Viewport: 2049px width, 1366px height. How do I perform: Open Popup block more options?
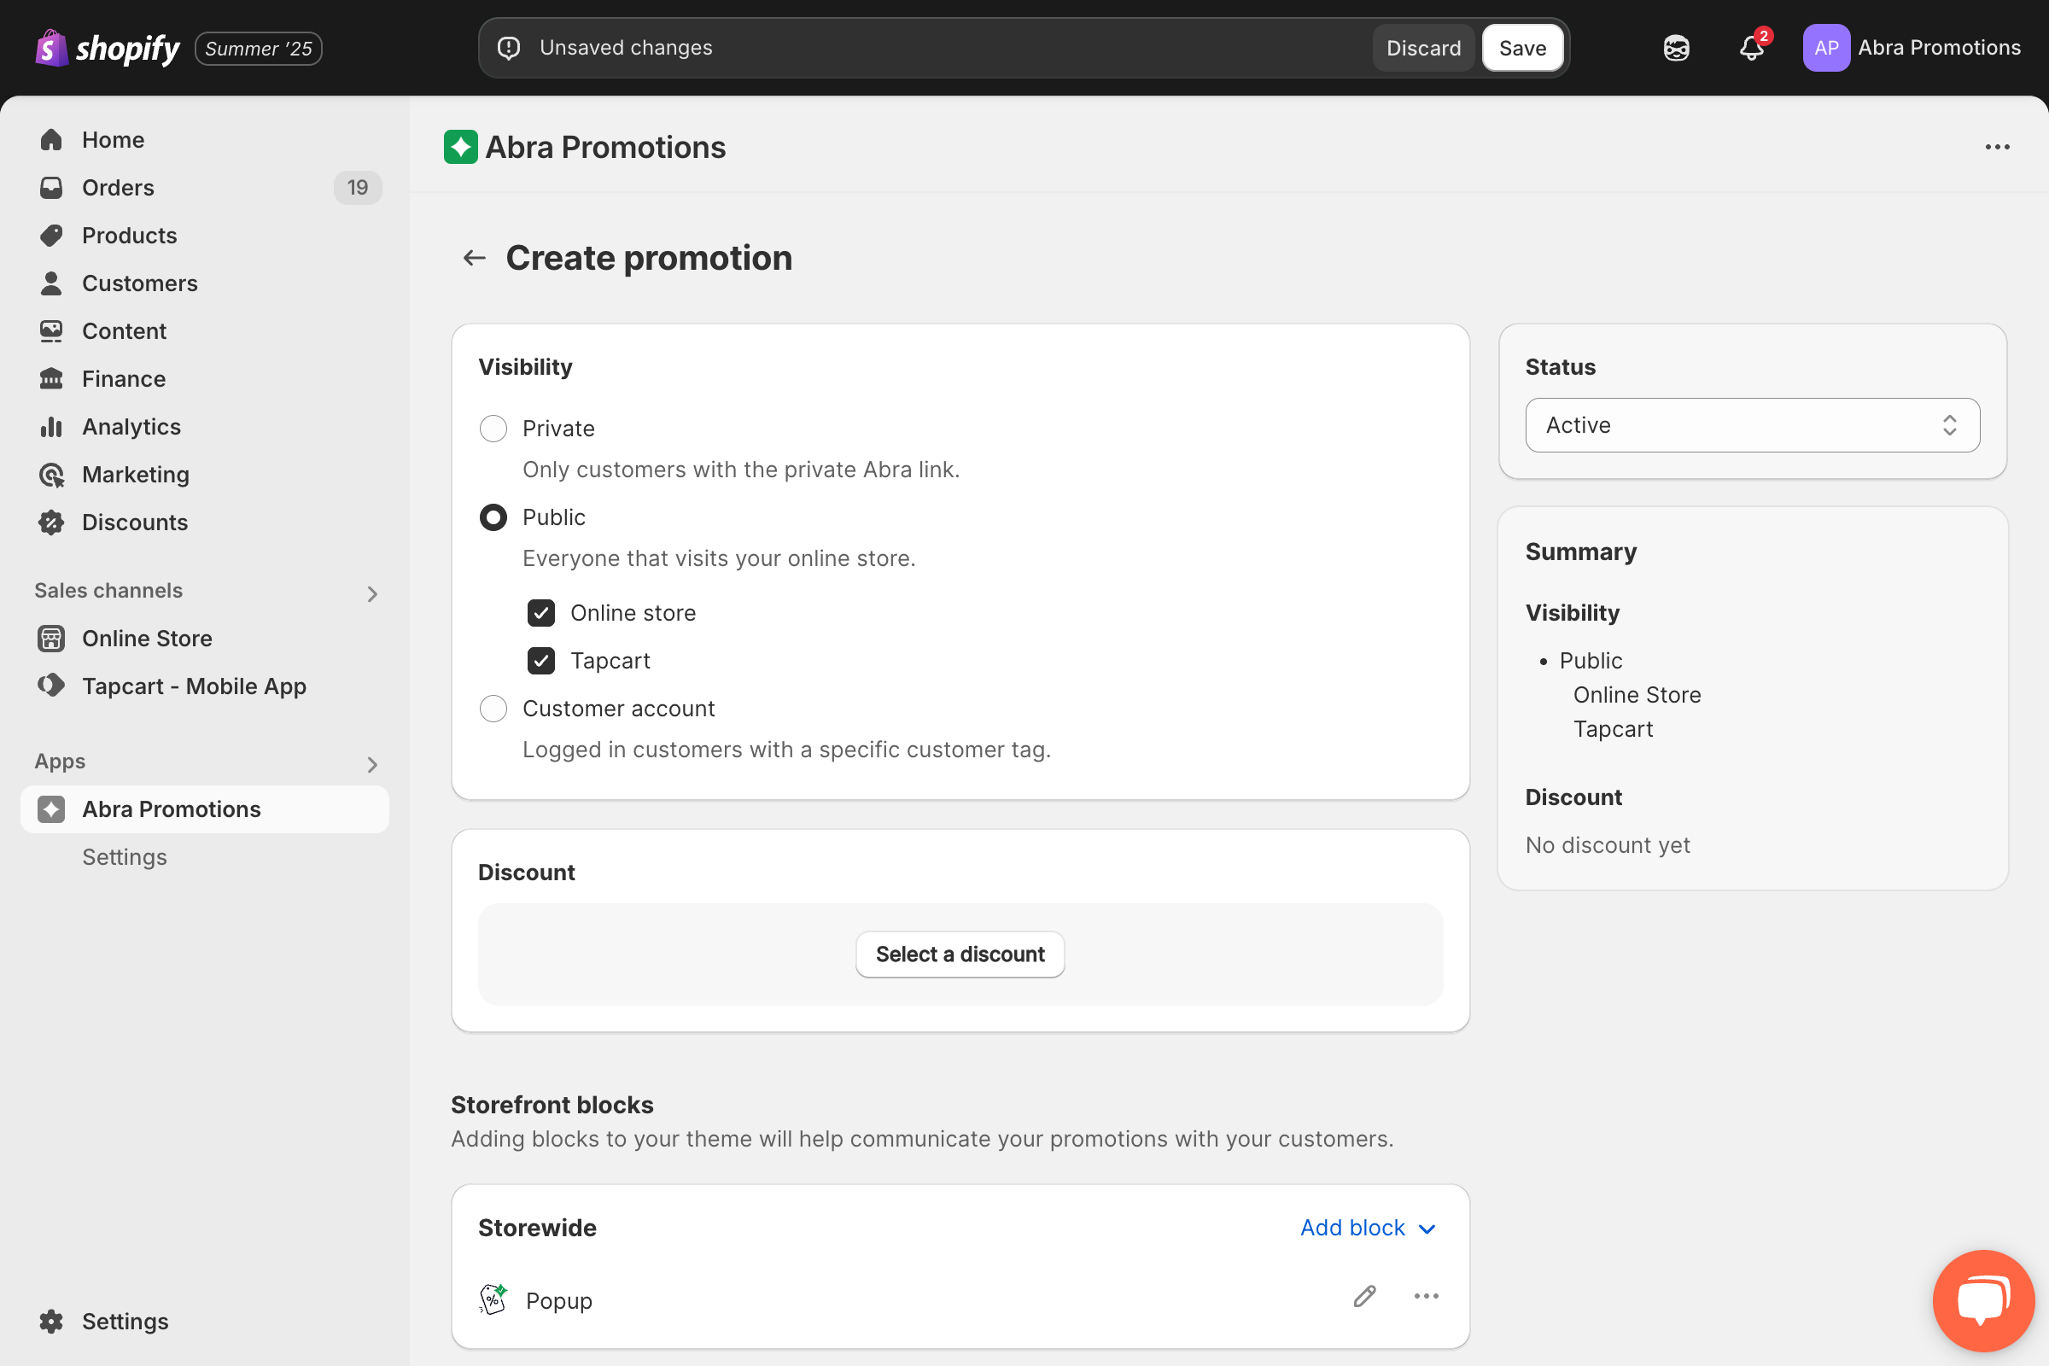pyautogui.click(x=1426, y=1297)
